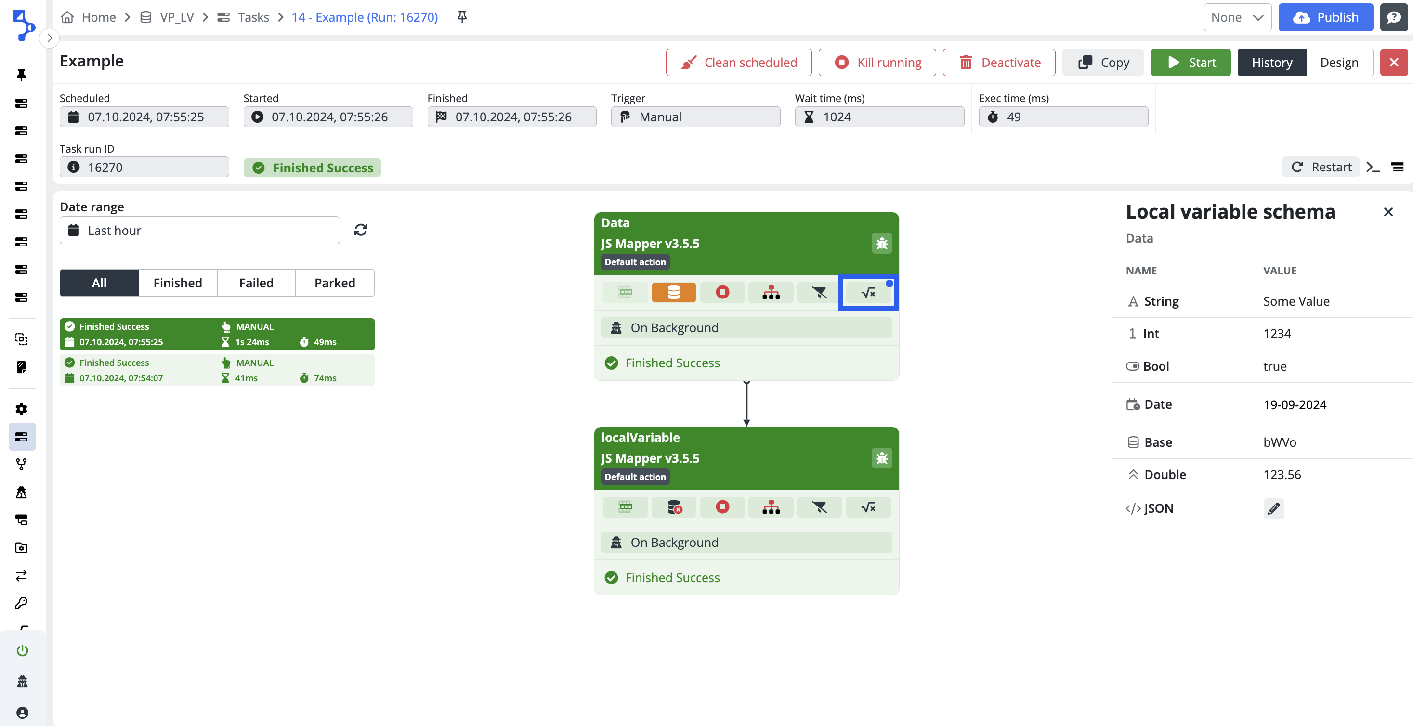Click the Clean scheduled button
This screenshot has width=1413, height=726.
pyautogui.click(x=738, y=63)
